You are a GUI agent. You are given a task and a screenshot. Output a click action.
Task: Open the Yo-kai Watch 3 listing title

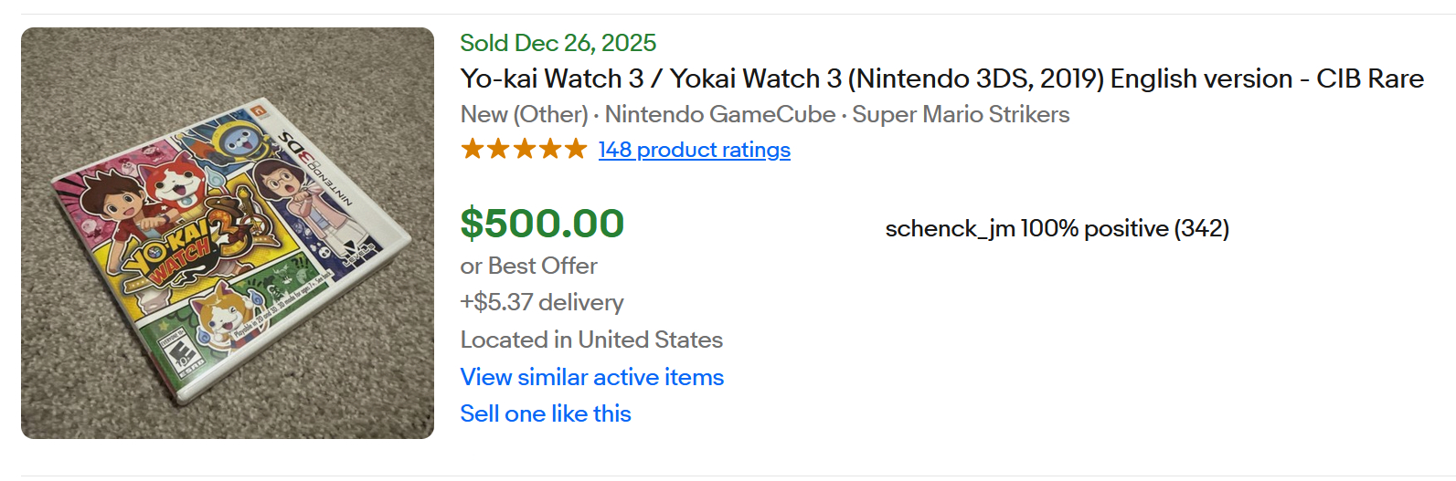pos(941,79)
